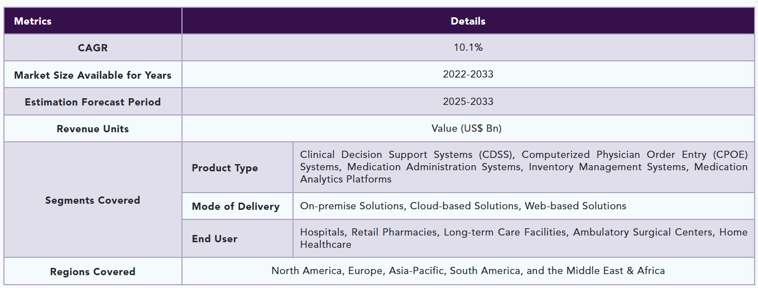Click the Product Type sub-label
758x288 pixels.
225,168
